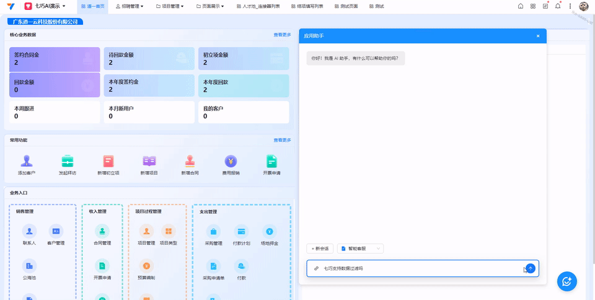Click 查看更多 link in 核心业务数据
Screen dimensions: 595x300
[282, 35]
